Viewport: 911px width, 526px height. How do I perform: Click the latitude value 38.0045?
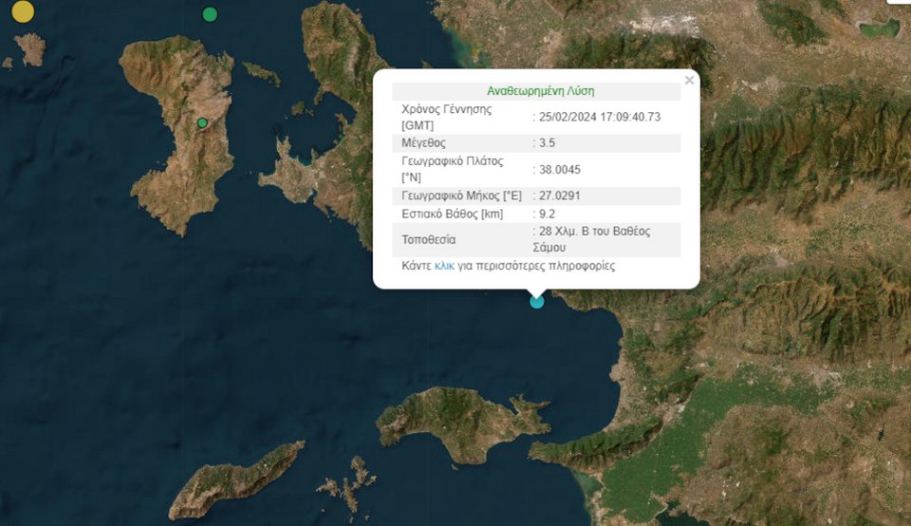560,170
